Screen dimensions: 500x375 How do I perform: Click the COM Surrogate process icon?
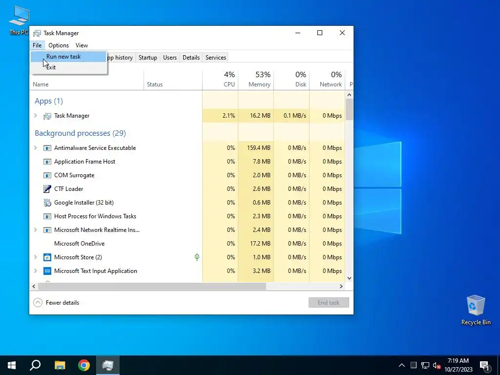pyautogui.click(x=47, y=175)
